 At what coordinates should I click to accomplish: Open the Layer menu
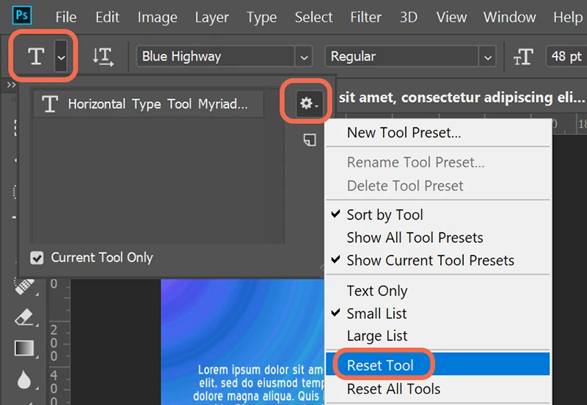[211, 18]
